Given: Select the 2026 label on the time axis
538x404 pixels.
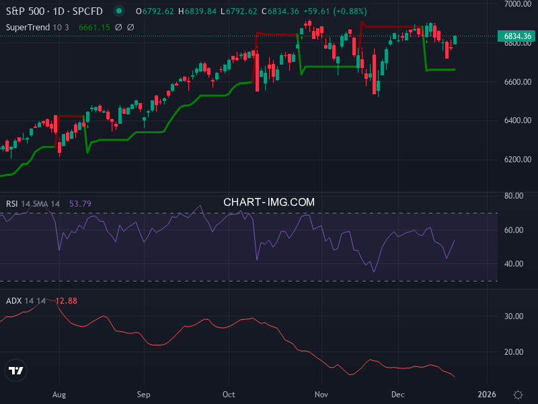Looking at the screenshot, I should pyautogui.click(x=487, y=395).
